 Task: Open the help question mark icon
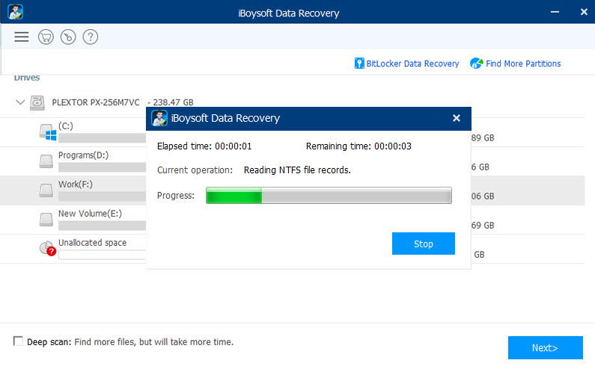(x=91, y=37)
